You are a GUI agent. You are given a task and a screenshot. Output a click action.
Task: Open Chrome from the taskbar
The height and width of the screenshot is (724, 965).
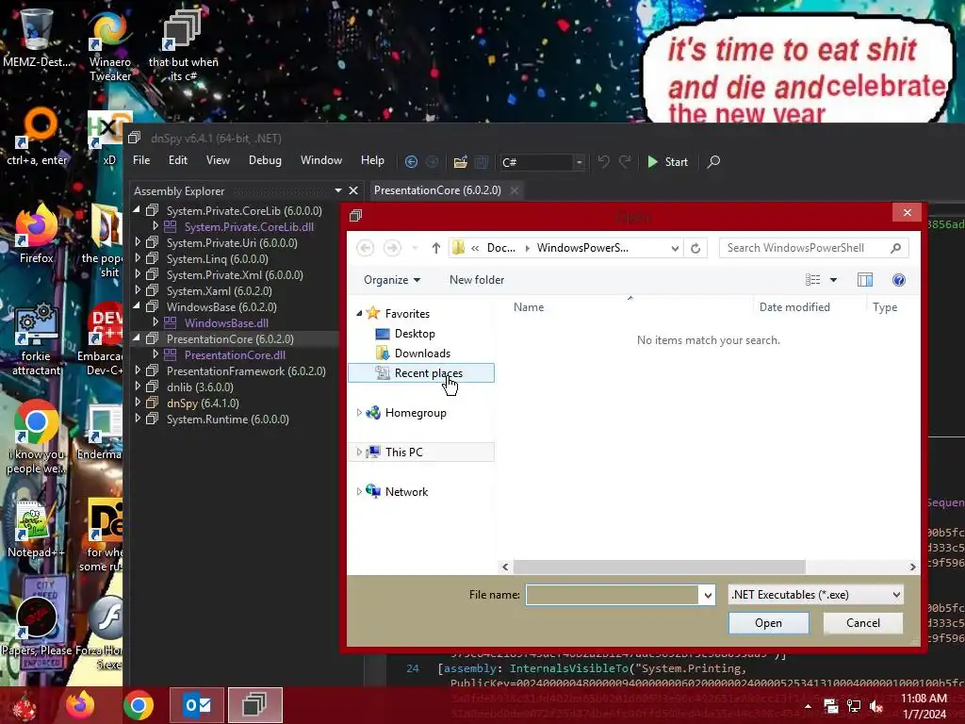point(138,705)
